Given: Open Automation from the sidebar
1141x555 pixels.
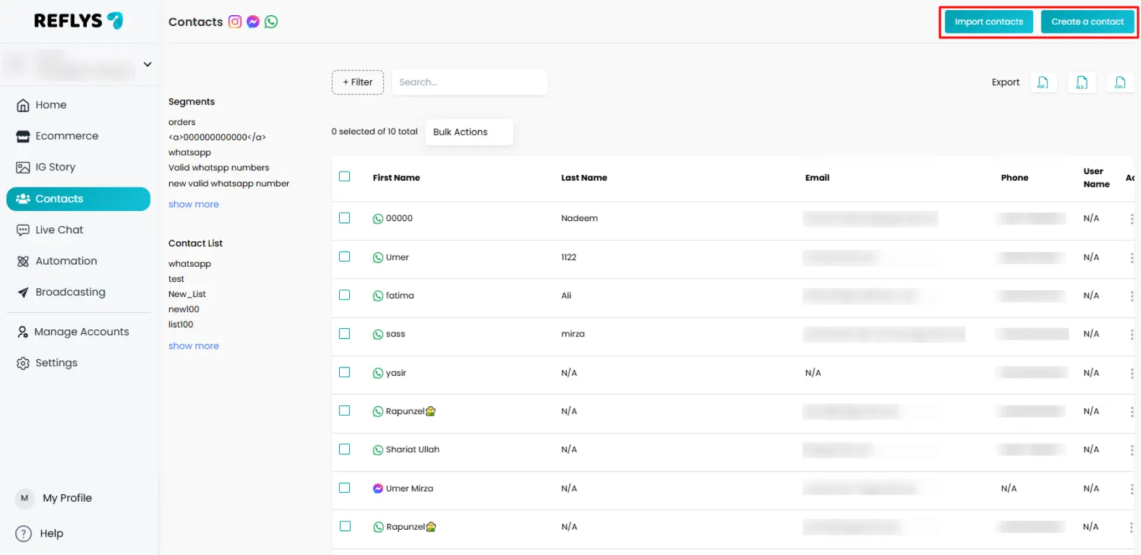Looking at the screenshot, I should coord(66,261).
